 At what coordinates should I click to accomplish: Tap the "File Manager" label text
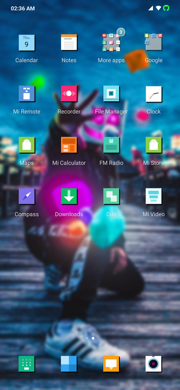(111, 112)
